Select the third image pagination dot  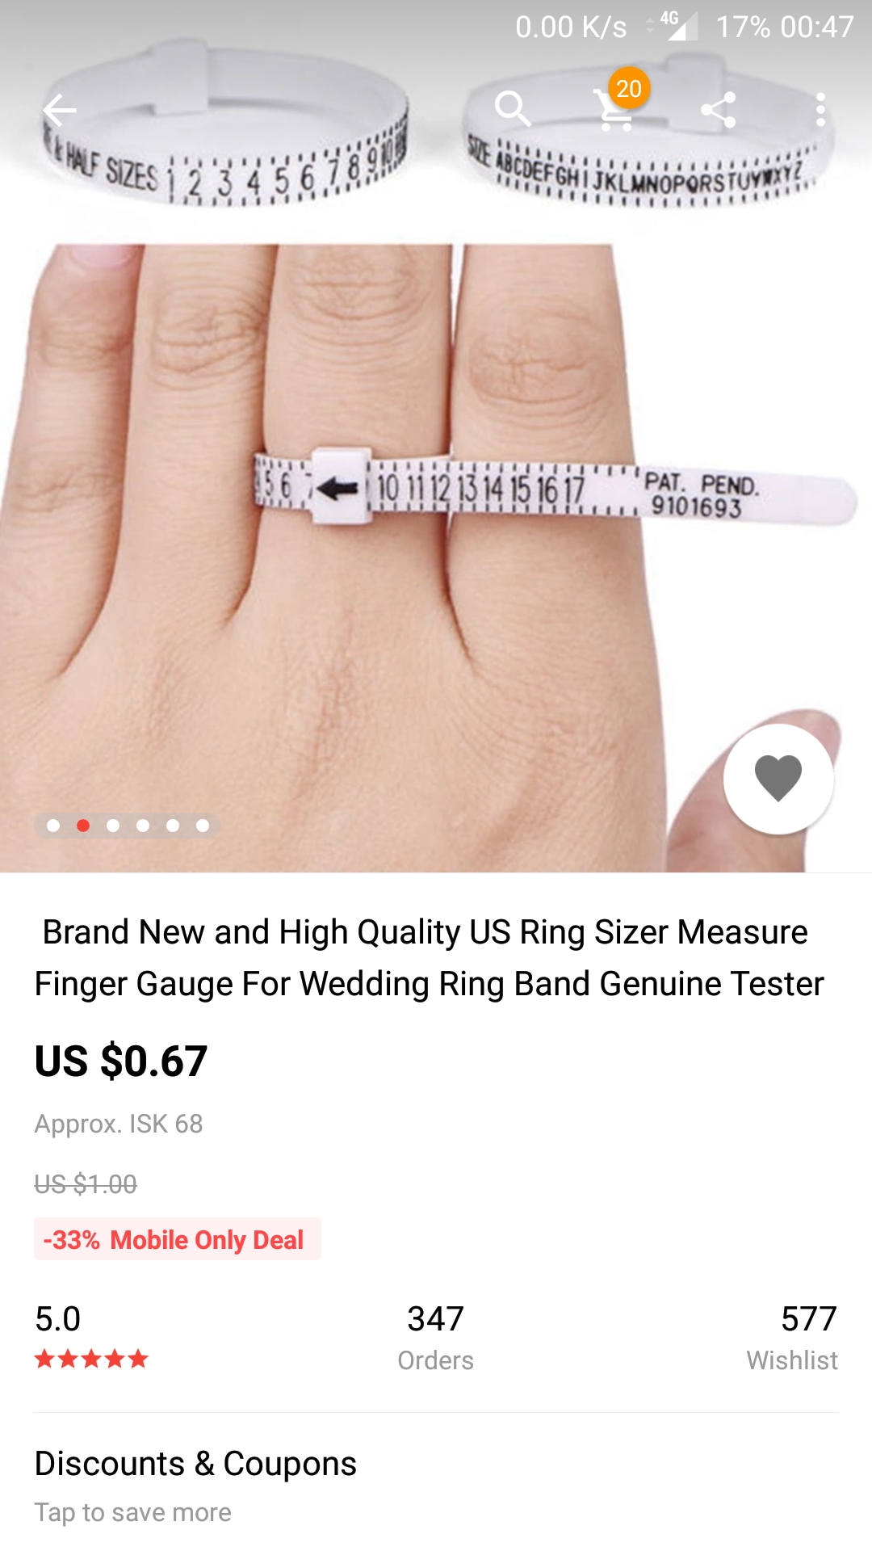113,826
